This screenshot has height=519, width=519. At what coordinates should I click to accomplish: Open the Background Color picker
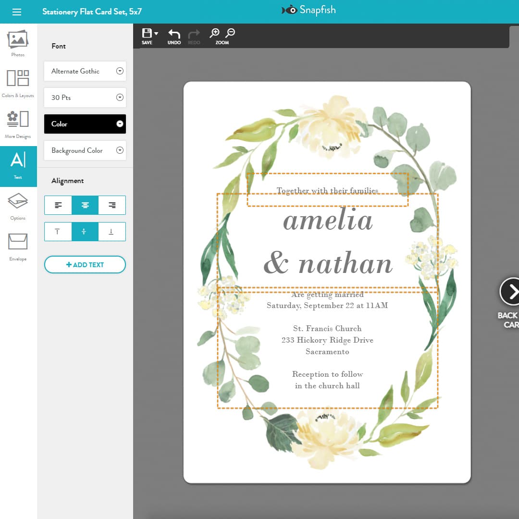[x=85, y=150]
